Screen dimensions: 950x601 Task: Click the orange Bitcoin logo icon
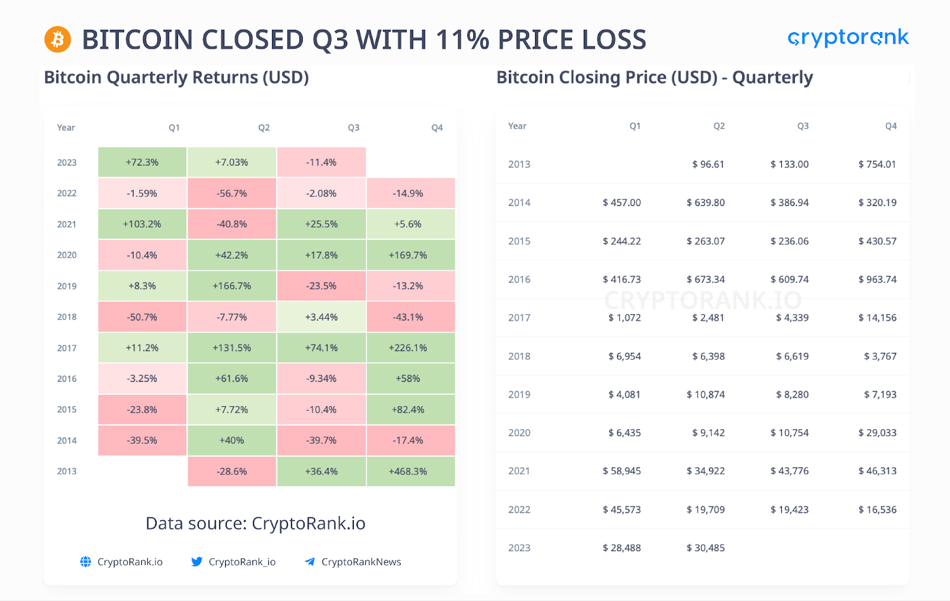[58, 39]
